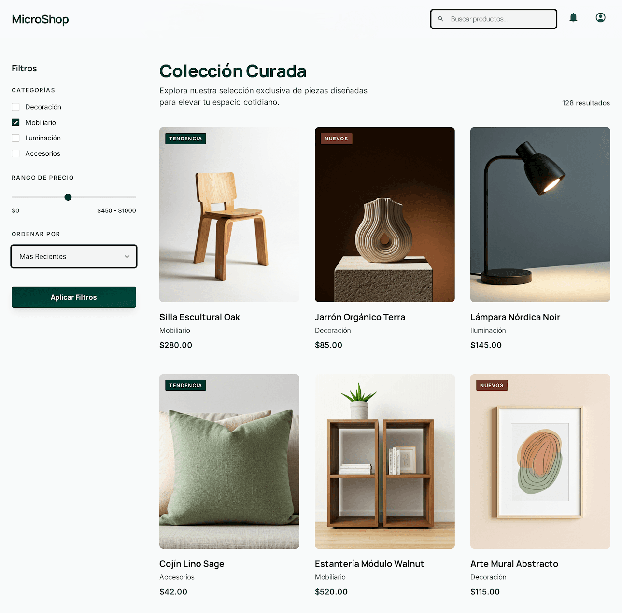Open the notifications bell icon
The height and width of the screenshot is (613, 622).
(573, 17)
